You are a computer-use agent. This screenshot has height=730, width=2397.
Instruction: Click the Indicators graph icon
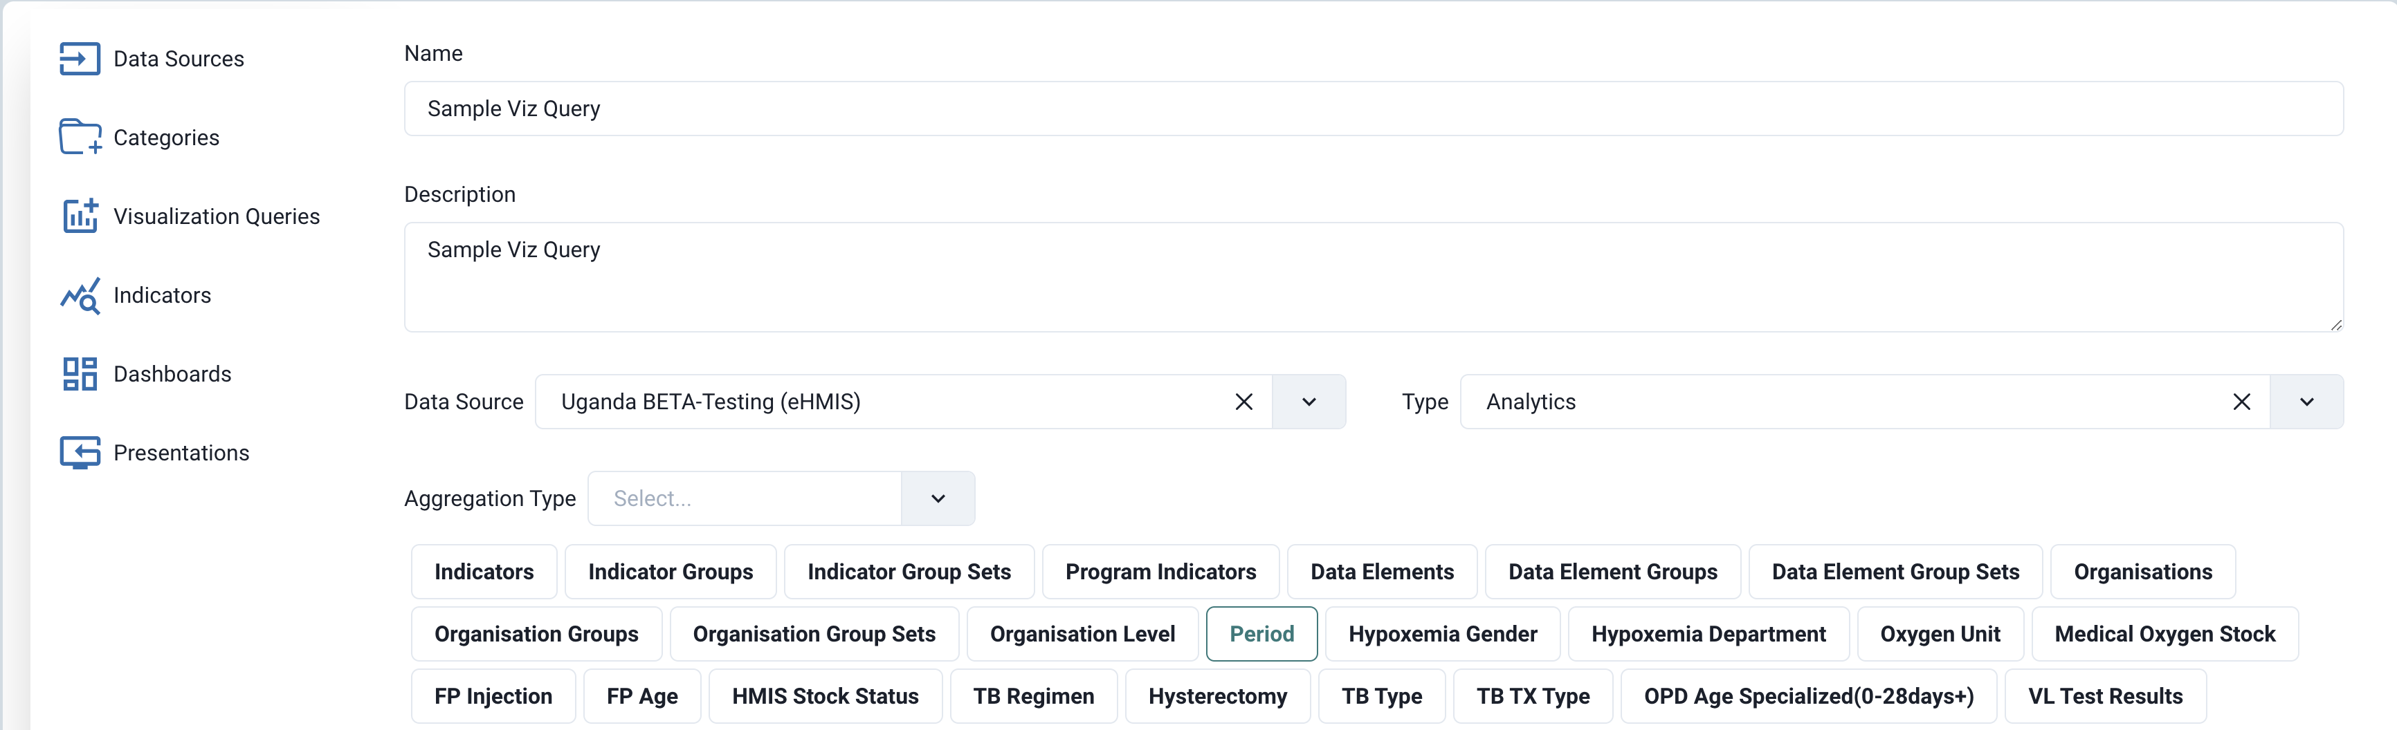(x=80, y=296)
